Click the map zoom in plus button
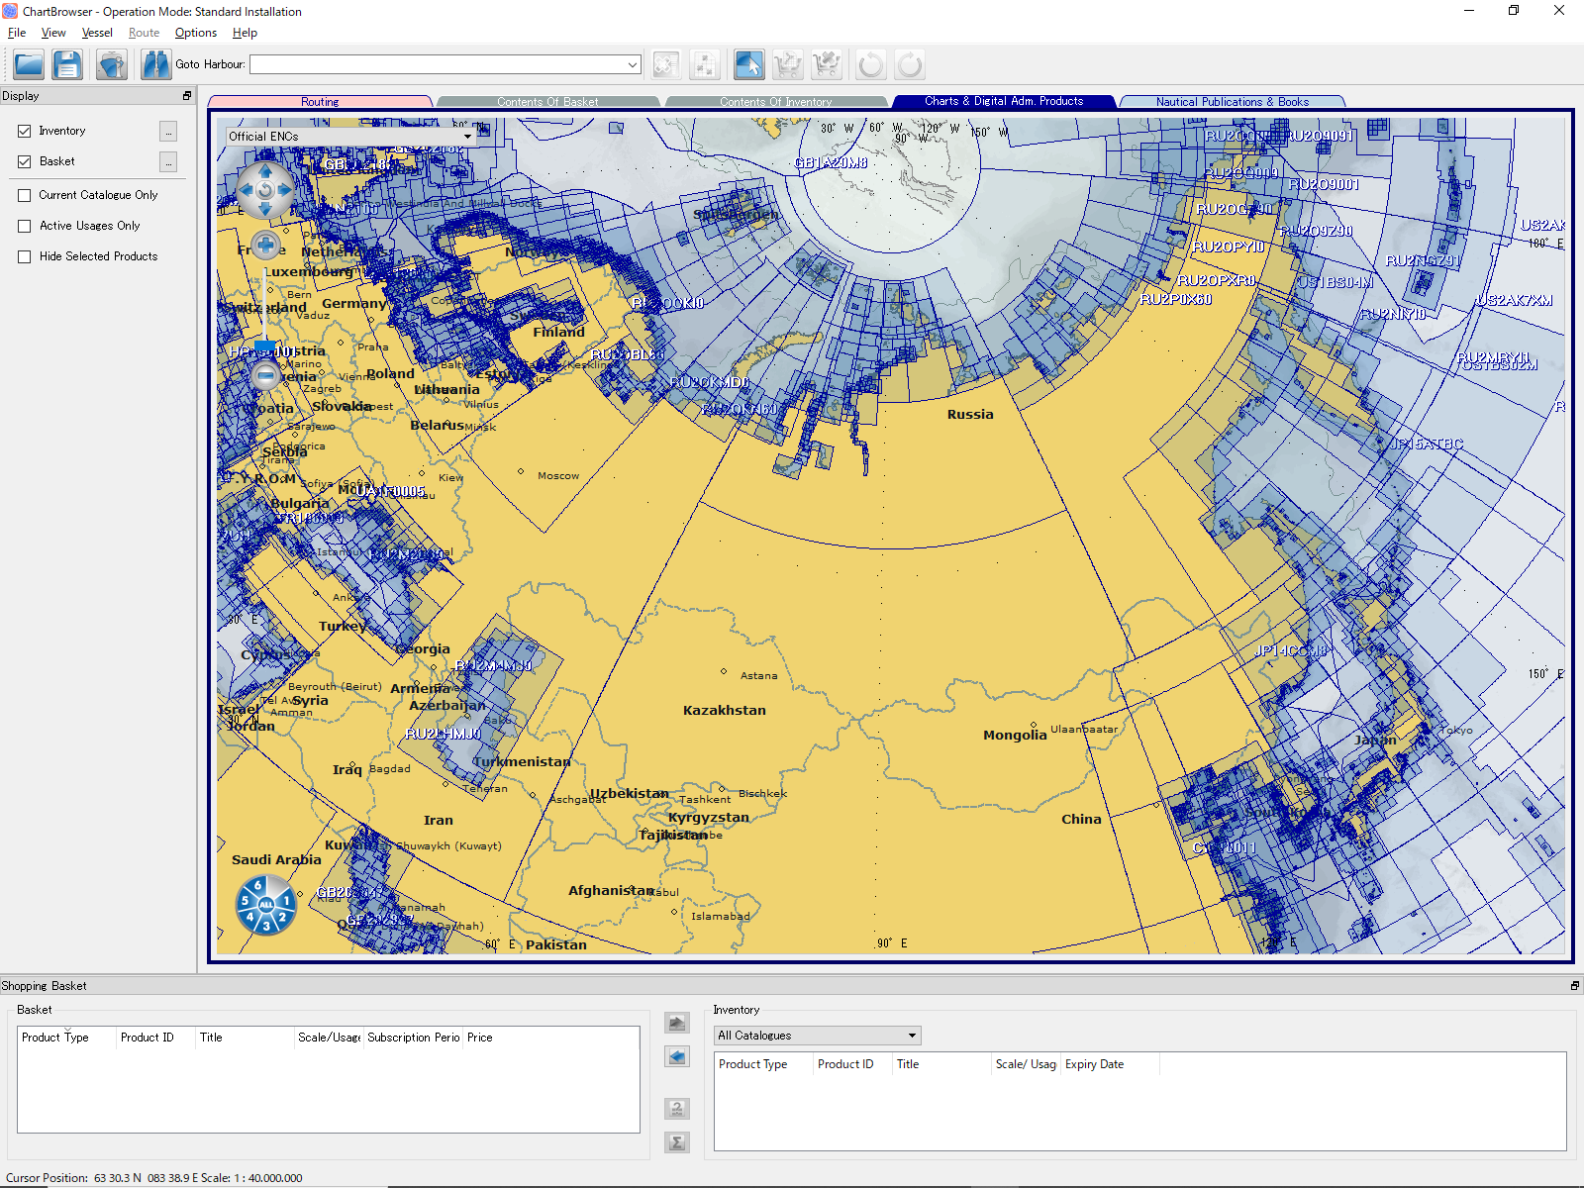The width and height of the screenshot is (1584, 1188). [265, 245]
